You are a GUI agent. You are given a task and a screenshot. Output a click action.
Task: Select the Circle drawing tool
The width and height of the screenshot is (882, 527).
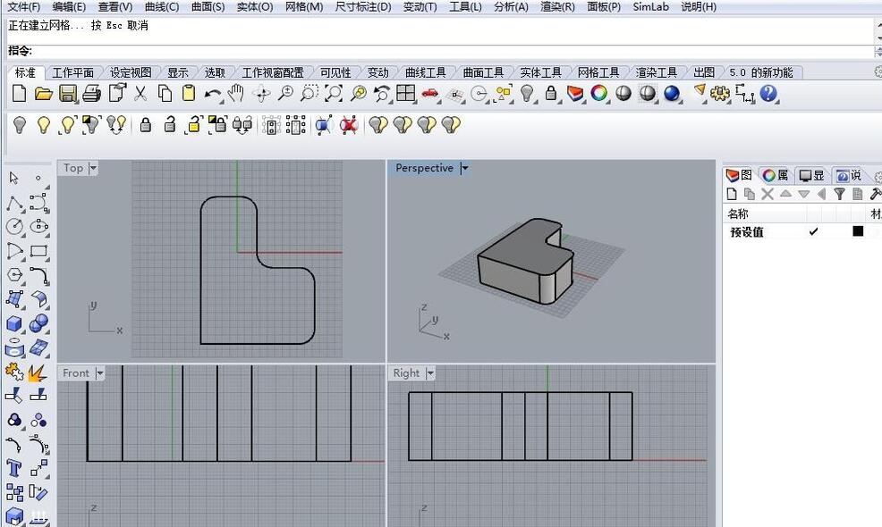14,226
